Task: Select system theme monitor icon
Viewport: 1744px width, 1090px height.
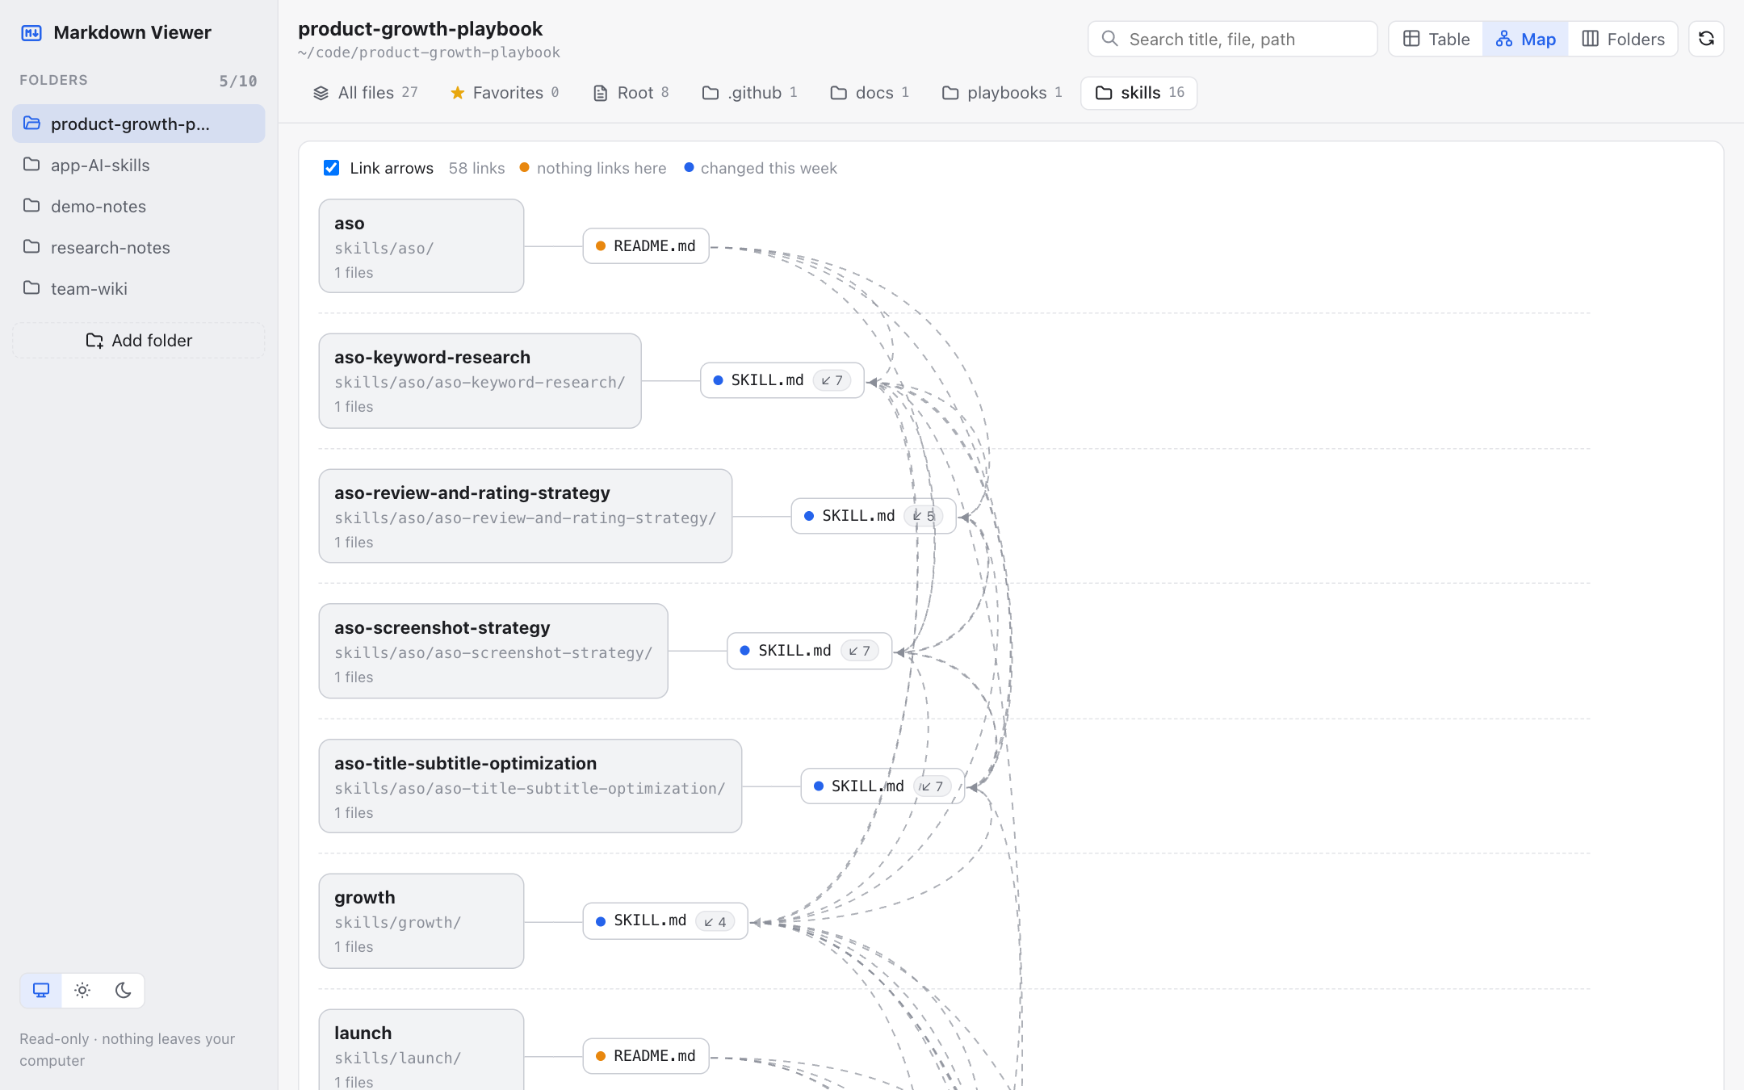Action: pyautogui.click(x=41, y=990)
